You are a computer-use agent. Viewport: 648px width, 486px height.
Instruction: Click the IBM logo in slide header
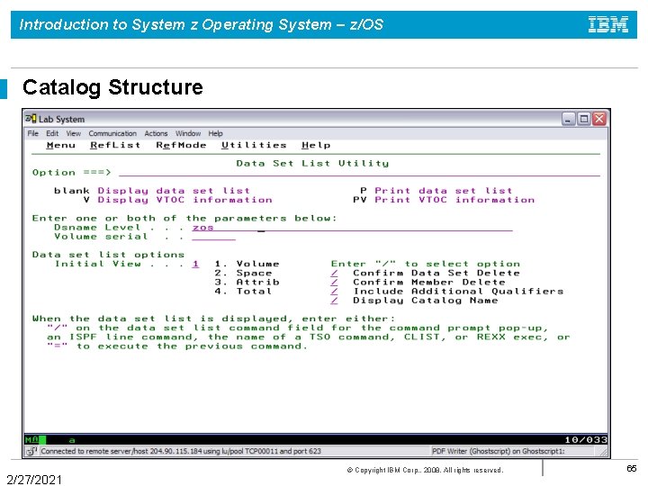pyautogui.click(x=607, y=24)
